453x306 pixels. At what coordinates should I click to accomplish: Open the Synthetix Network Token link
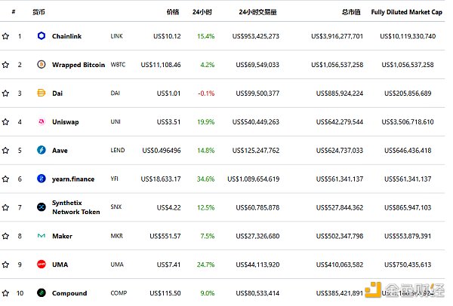click(x=75, y=207)
